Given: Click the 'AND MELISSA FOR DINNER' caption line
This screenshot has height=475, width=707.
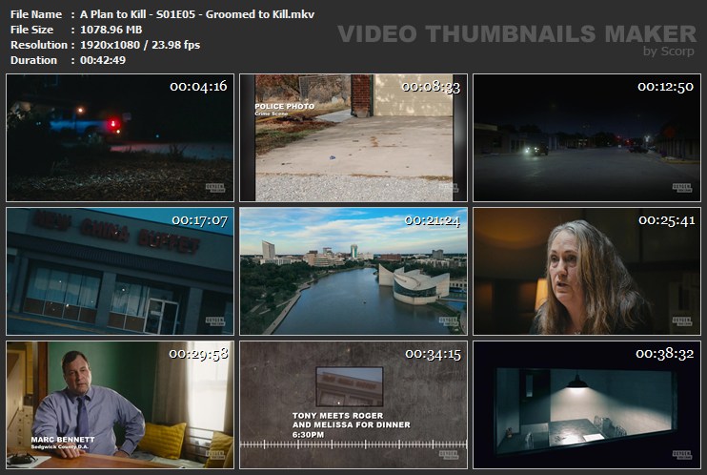Looking at the screenshot, I should (352, 424).
